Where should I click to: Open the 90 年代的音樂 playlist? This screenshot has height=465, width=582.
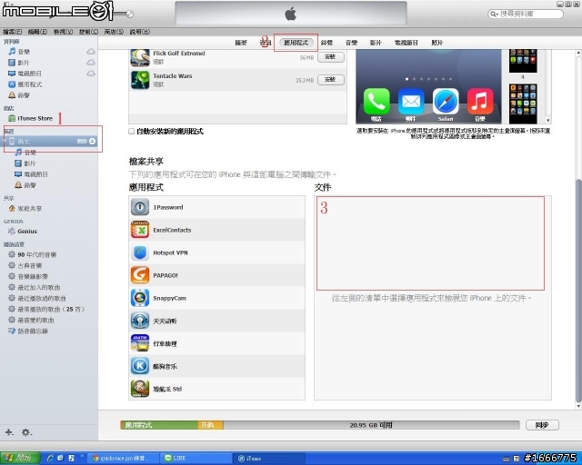36,254
